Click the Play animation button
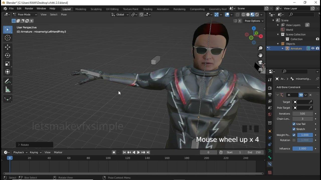 click(138, 152)
